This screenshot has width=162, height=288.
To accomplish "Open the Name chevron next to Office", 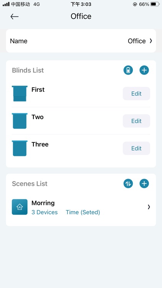I will click(151, 41).
